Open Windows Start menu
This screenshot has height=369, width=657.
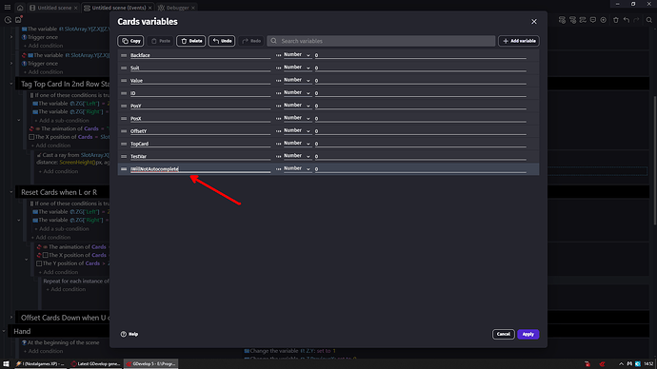[6, 364]
